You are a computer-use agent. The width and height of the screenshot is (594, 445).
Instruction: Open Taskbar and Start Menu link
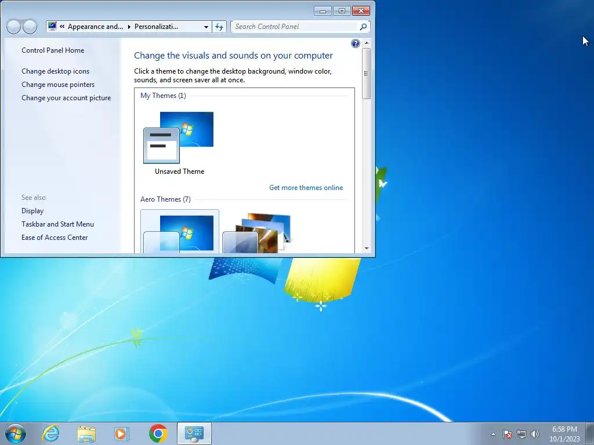click(57, 224)
